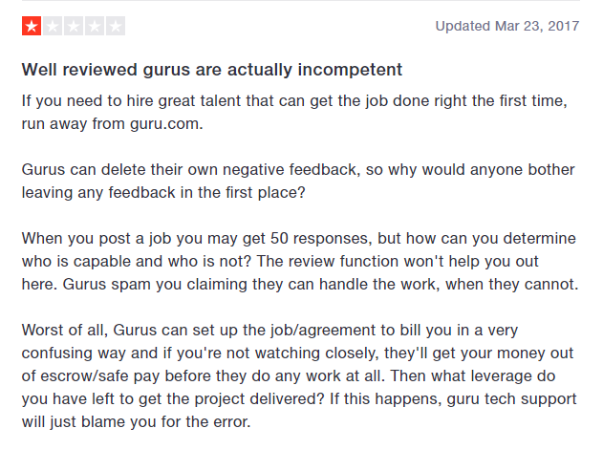Click the third gray rating star
603x450 pixels.
[74, 27]
